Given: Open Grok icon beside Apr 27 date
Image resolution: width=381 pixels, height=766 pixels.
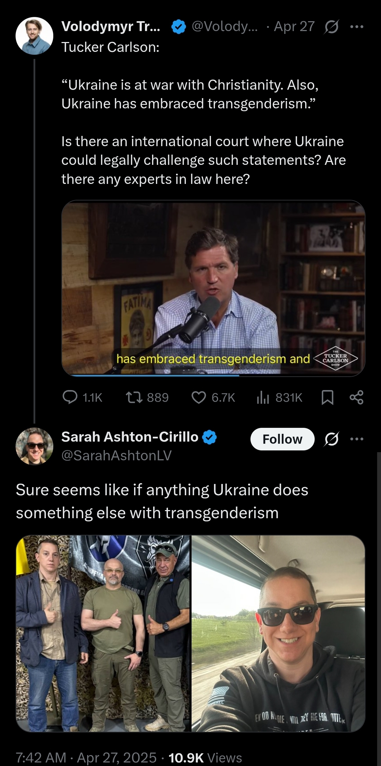Looking at the screenshot, I should [x=331, y=27].
